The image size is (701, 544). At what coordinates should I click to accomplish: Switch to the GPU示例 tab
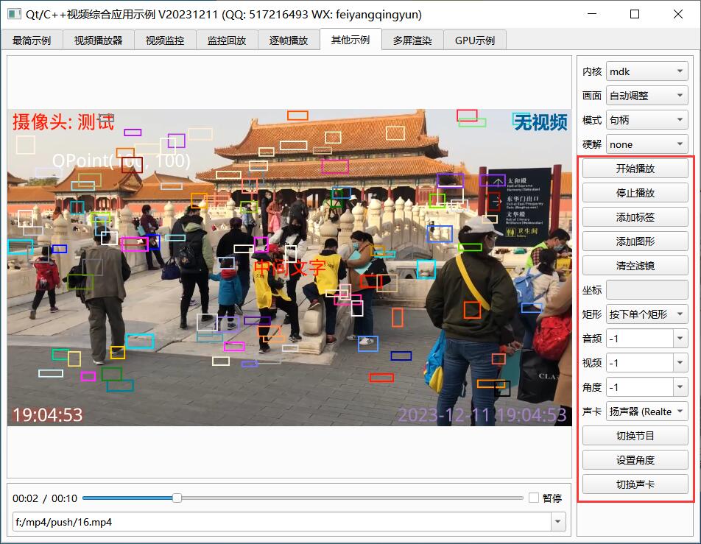(475, 40)
